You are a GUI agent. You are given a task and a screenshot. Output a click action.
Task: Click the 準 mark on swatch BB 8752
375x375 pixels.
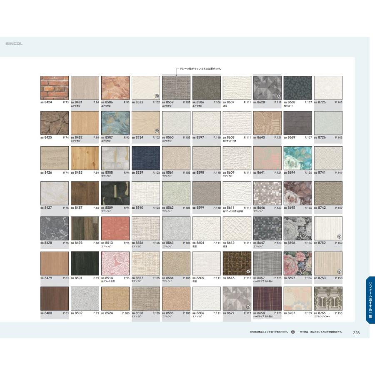pos(339,236)
